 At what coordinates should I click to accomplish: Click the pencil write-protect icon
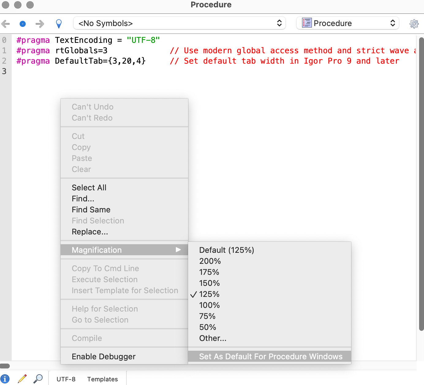(x=22, y=379)
